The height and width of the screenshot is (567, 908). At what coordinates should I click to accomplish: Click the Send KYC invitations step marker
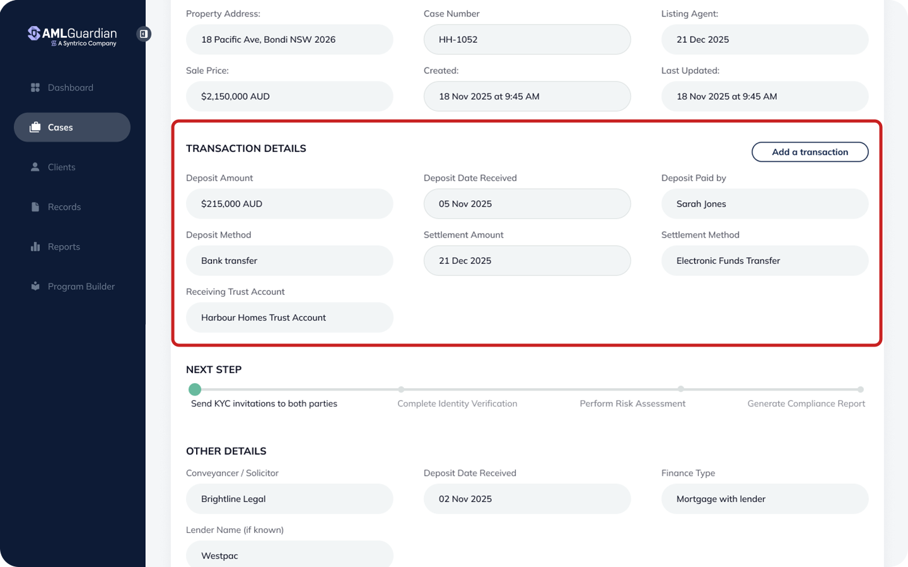(x=195, y=389)
